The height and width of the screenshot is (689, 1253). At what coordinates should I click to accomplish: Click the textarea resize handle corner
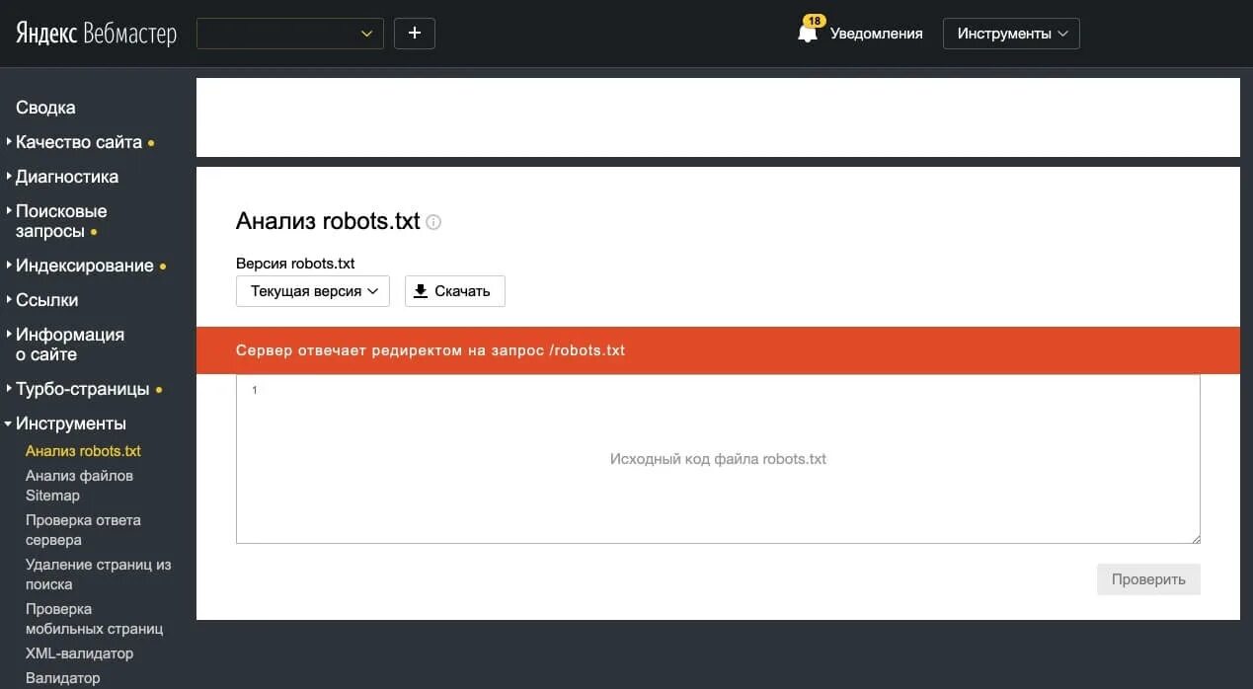(1195, 538)
